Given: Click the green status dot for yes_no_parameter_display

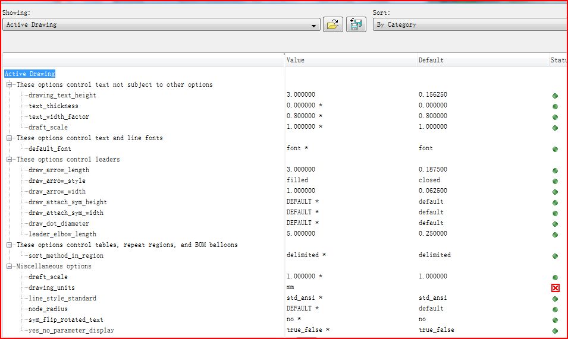Looking at the screenshot, I should point(556,331).
